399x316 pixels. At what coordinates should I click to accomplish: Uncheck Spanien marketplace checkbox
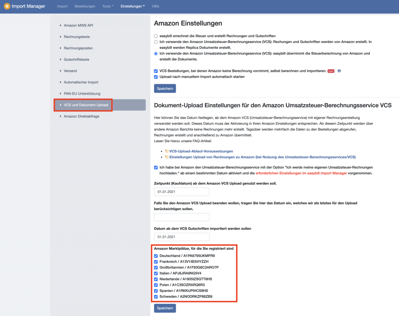(156, 291)
